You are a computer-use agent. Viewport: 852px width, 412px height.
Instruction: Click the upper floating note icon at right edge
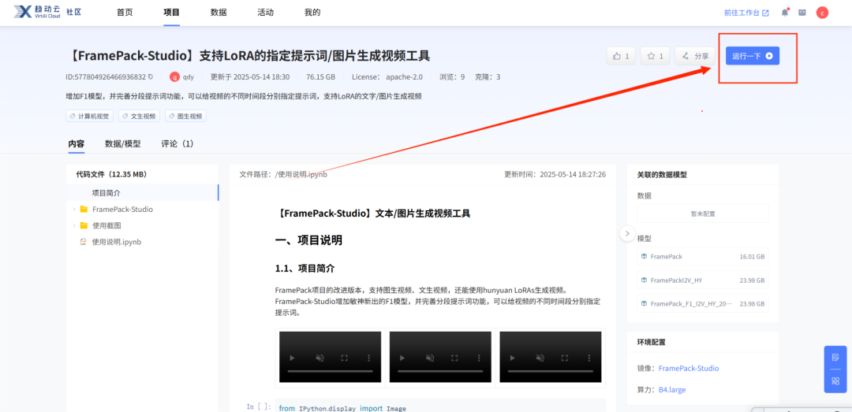click(x=835, y=357)
